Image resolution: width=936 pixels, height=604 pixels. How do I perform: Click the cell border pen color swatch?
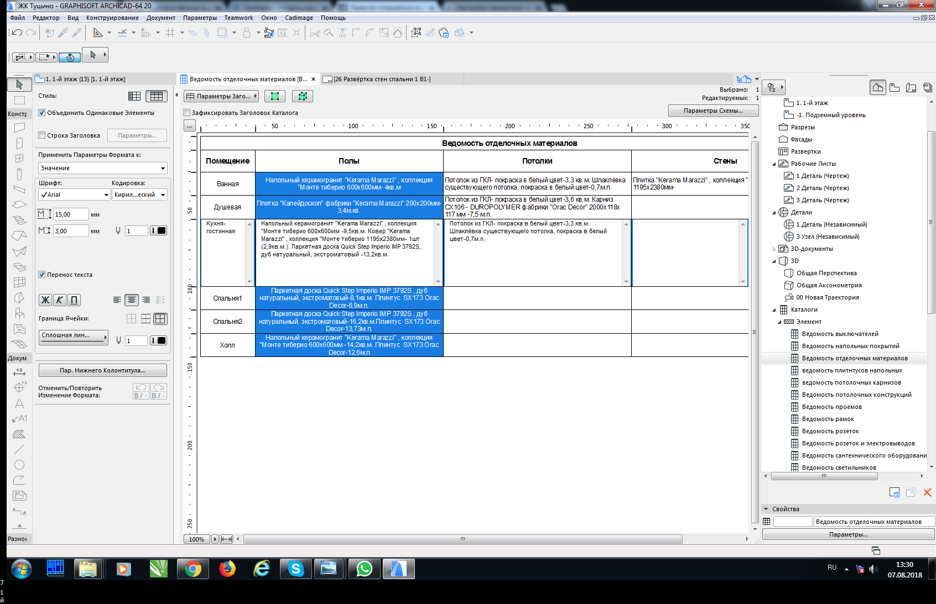159,340
